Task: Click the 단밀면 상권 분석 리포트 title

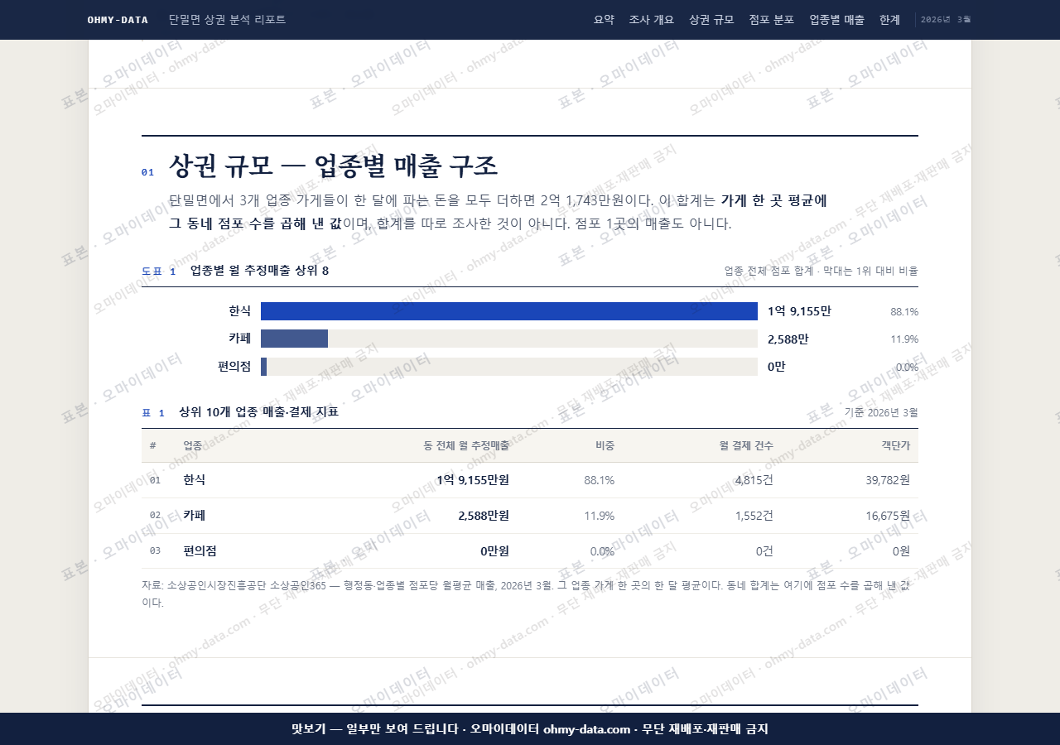Action: 227,19
